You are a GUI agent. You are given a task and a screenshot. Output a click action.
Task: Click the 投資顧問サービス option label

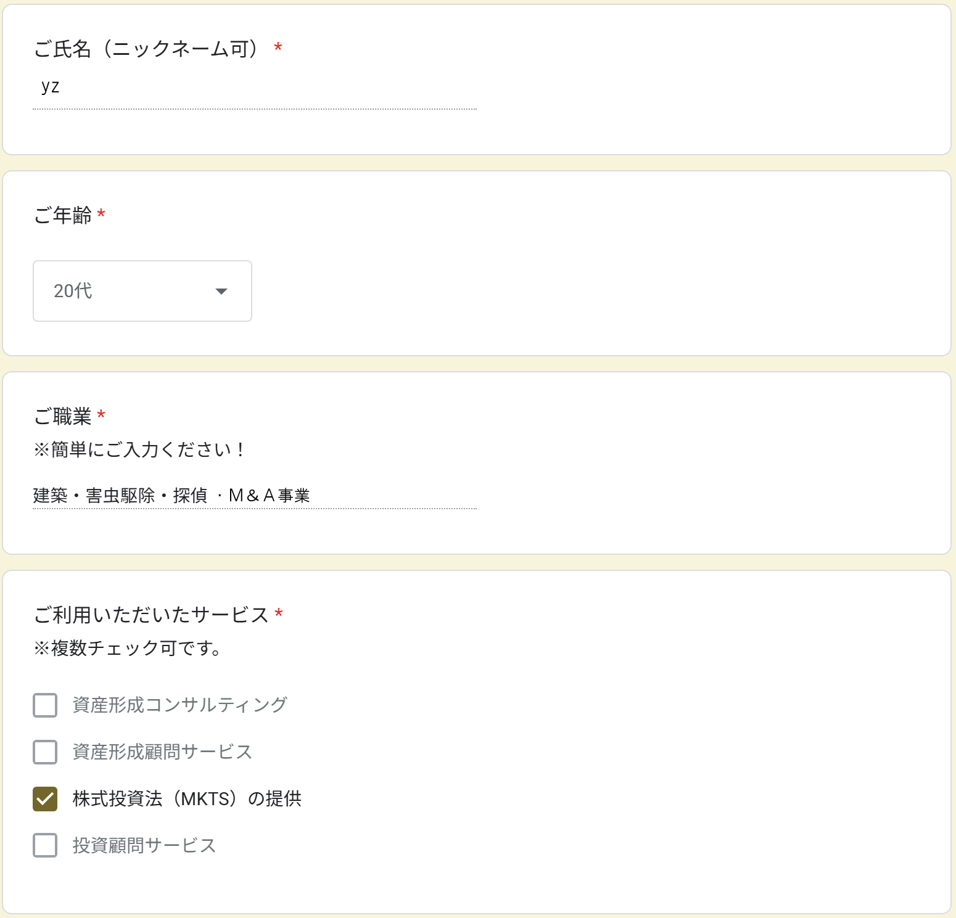(x=144, y=845)
